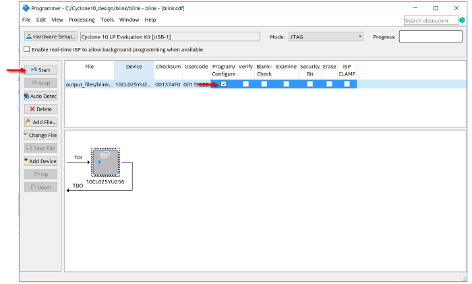This screenshot has width=472, height=284.
Task: Delete the selected file entry
Action: (40, 109)
